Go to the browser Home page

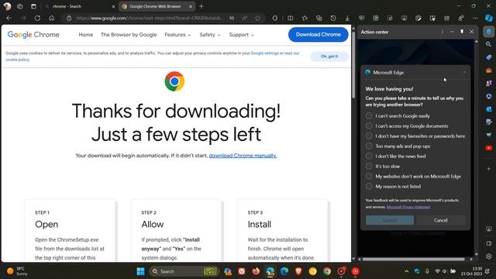click(x=52, y=18)
